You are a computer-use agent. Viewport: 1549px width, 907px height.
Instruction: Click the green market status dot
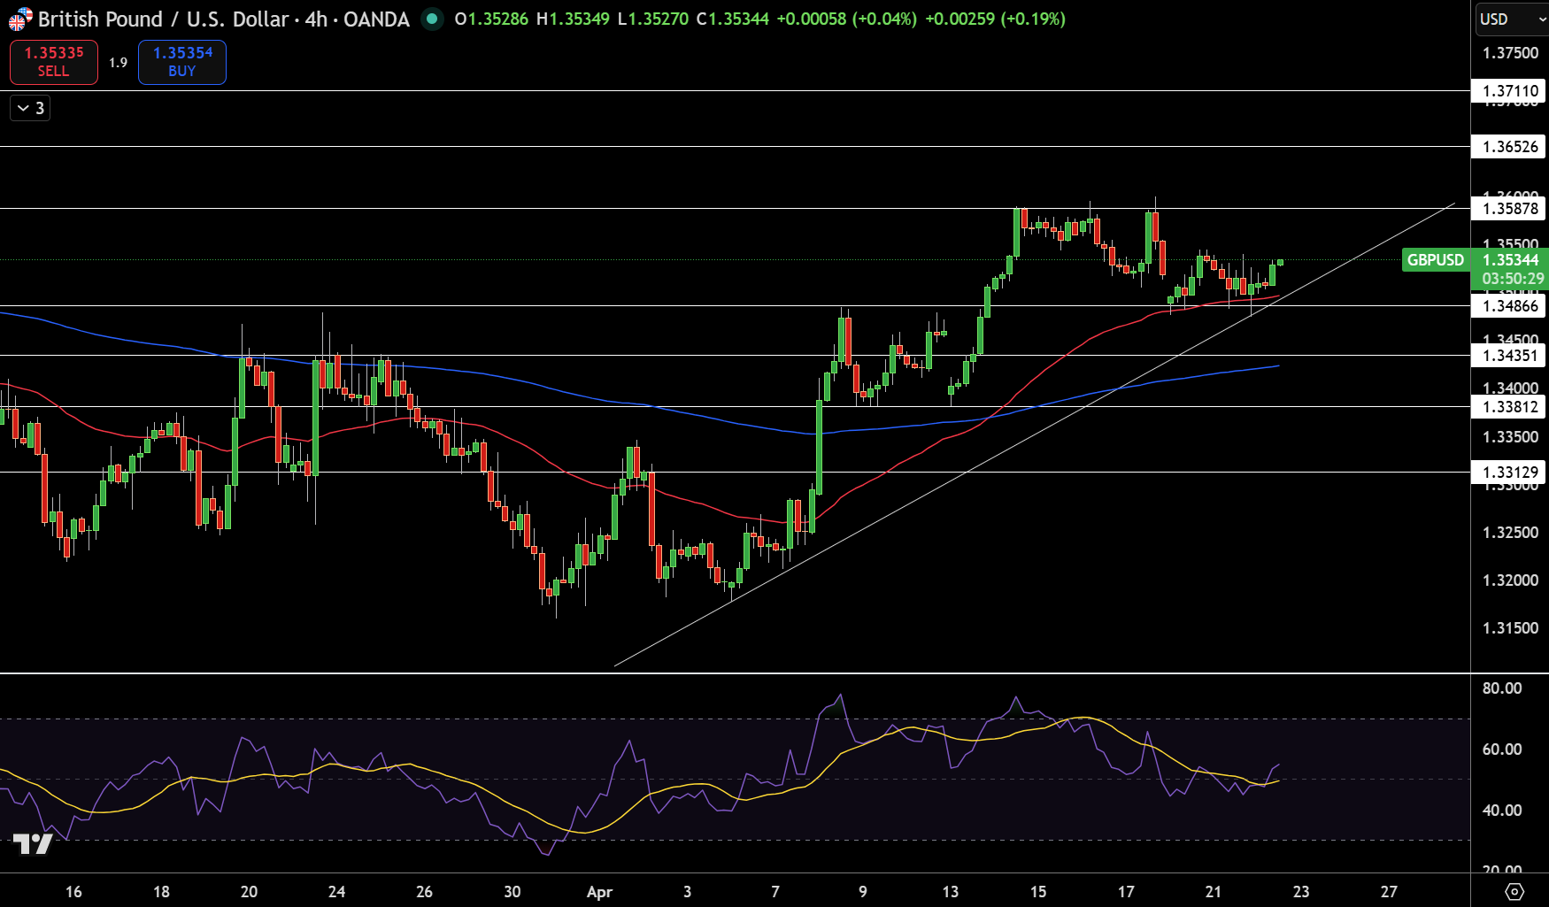point(431,19)
